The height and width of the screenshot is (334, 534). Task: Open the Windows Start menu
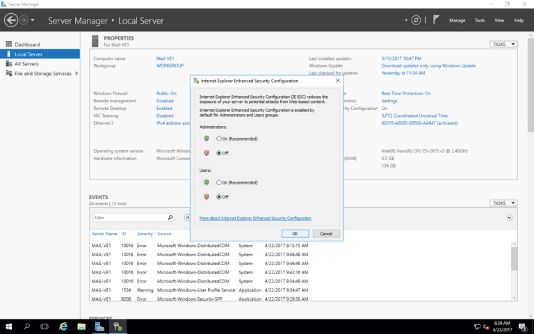pyautogui.click(x=8, y=326)
